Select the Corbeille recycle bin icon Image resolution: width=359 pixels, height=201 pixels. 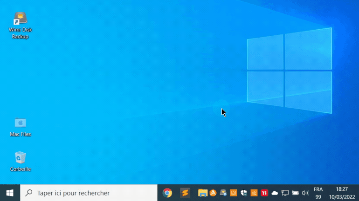pyautogui.click(x=20, y=162)
